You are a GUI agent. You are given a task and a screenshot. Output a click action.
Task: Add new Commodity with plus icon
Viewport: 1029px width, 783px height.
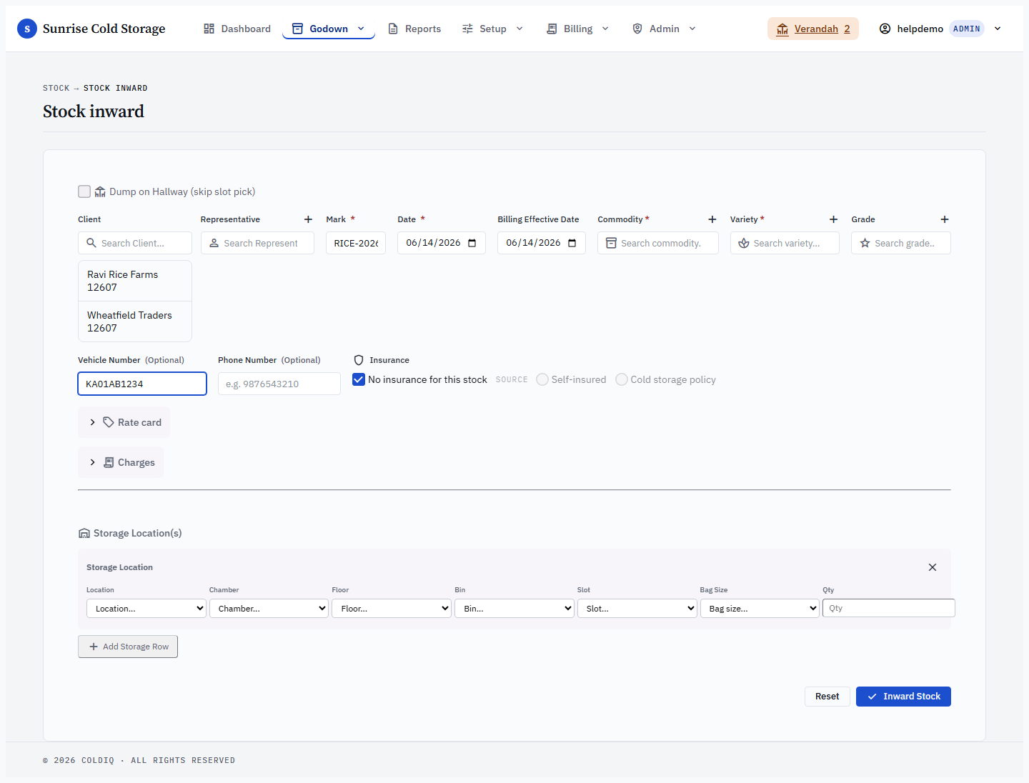click(x=712, y=219)
